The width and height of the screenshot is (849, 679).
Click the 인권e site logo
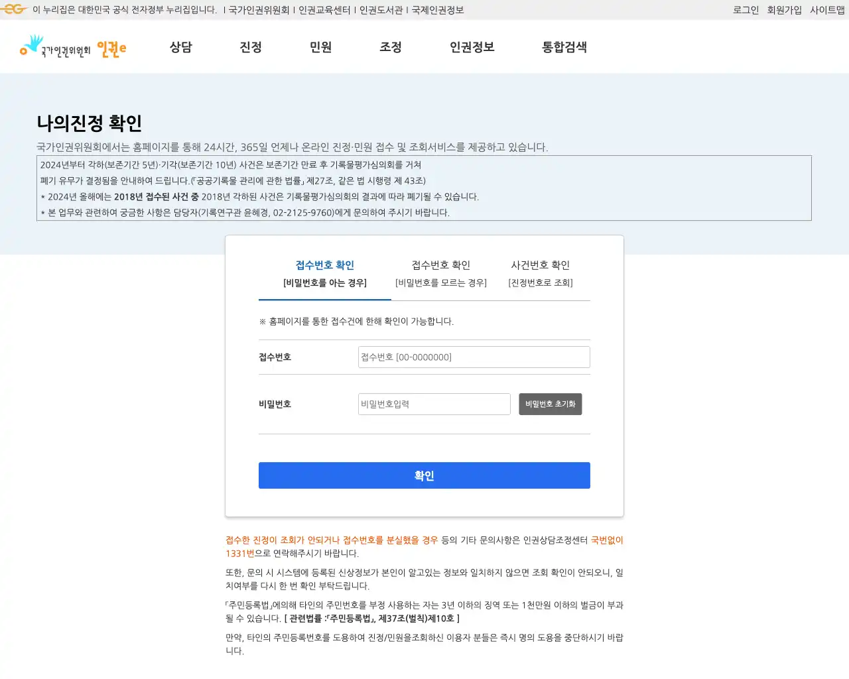72,47
